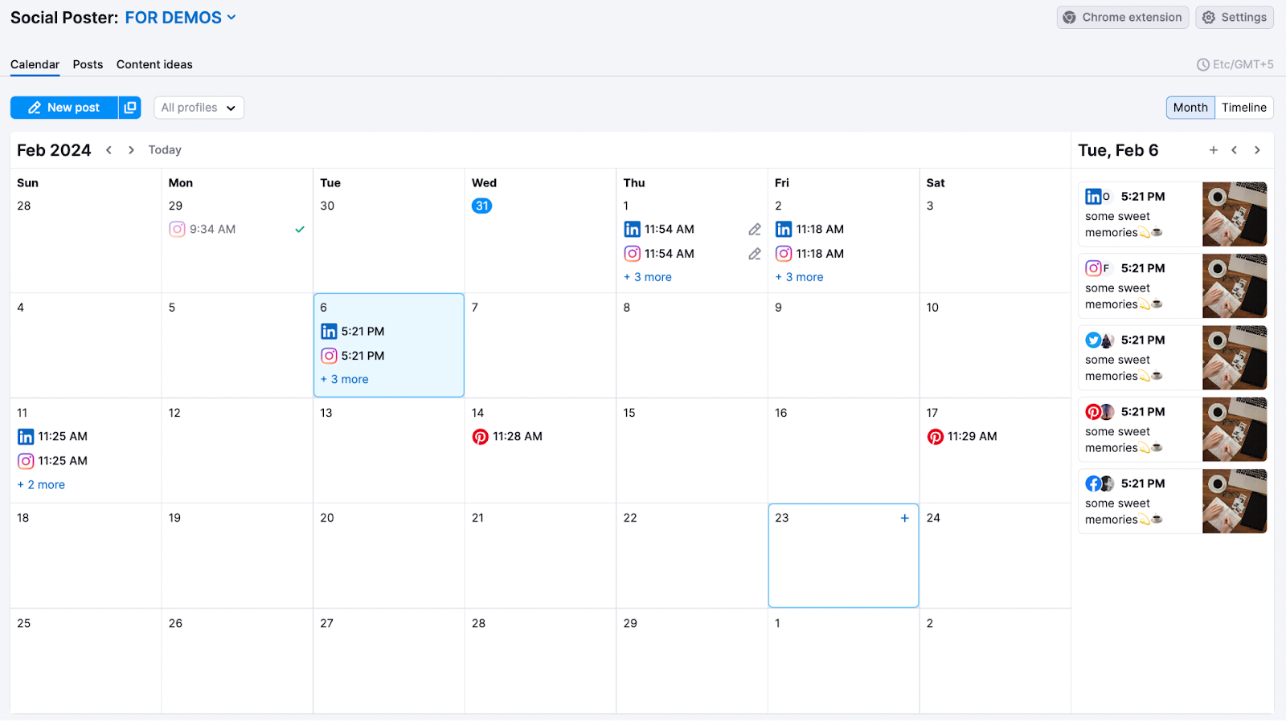Expand '+ 3 more' posts on February 6
The height and width of the screenshot is (721, 1286).
coord(345,380)
